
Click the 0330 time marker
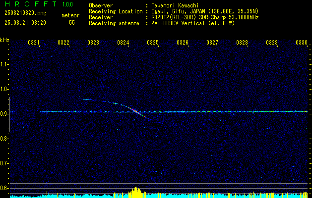click(302, 42)
